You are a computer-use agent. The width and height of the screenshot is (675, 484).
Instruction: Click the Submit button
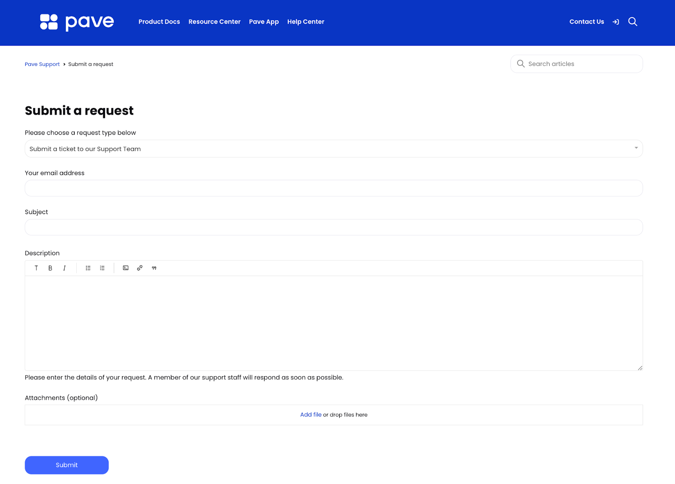coord(66,465)
